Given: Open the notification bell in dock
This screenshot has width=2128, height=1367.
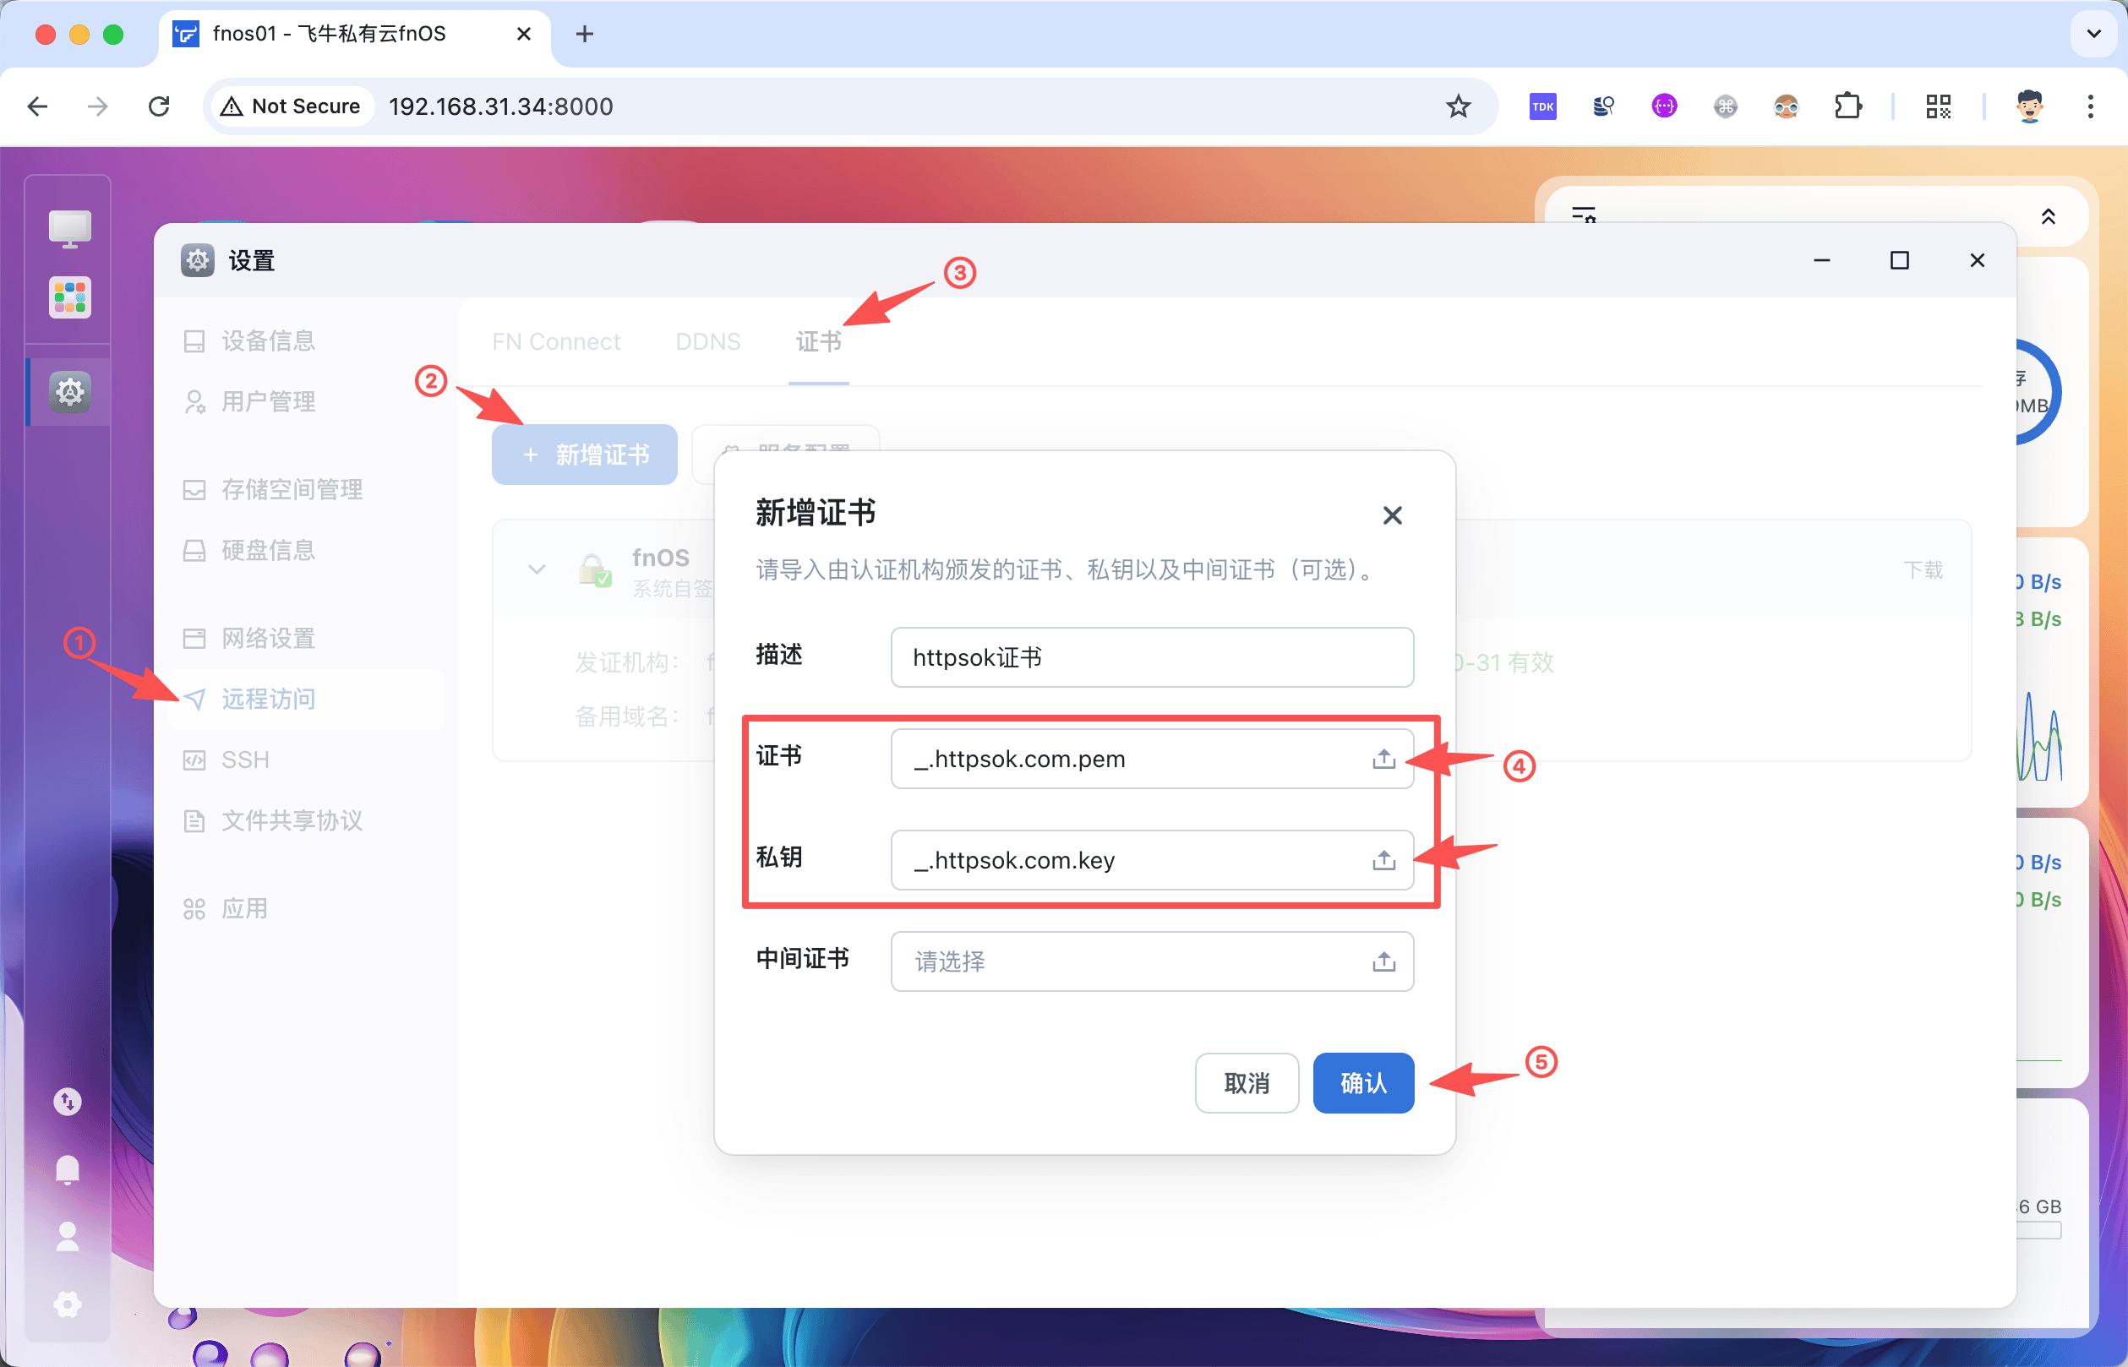Looking at the screenshot, I should pos(68,1169).
